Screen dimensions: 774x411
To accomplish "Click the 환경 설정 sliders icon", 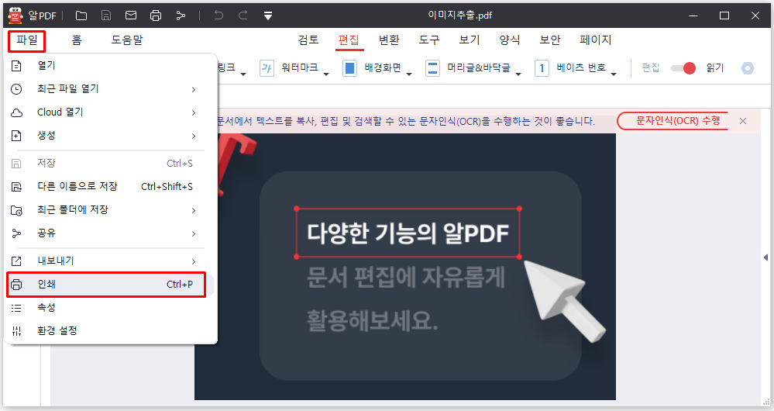I will point(16,331).
